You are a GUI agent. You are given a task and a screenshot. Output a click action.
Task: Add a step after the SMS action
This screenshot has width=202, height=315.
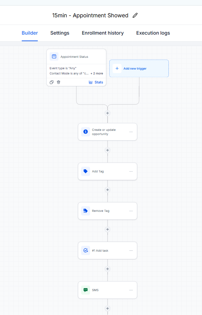(108, 308)
